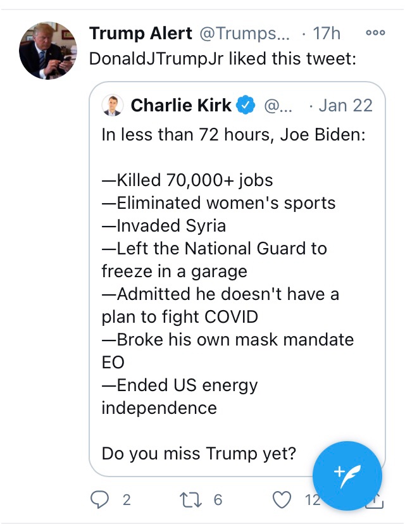This screenshot has width=405, height=524.
Task: Open the three-dot more options menu
Action: 375,32
